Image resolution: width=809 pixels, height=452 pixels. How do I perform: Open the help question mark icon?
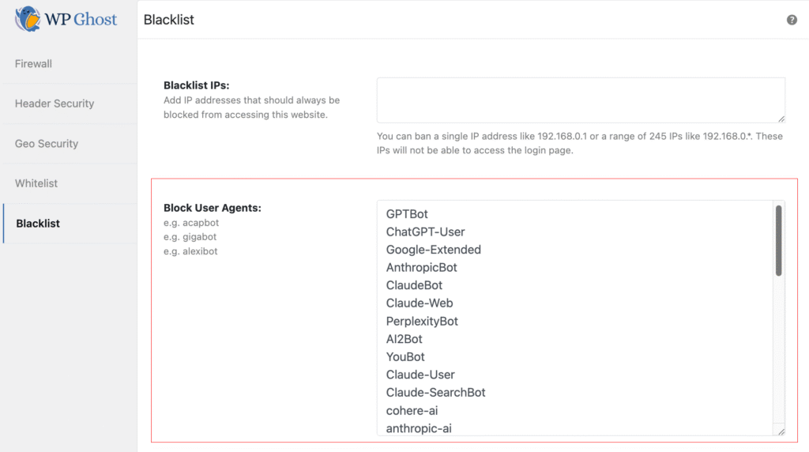[x=792, y=20]
